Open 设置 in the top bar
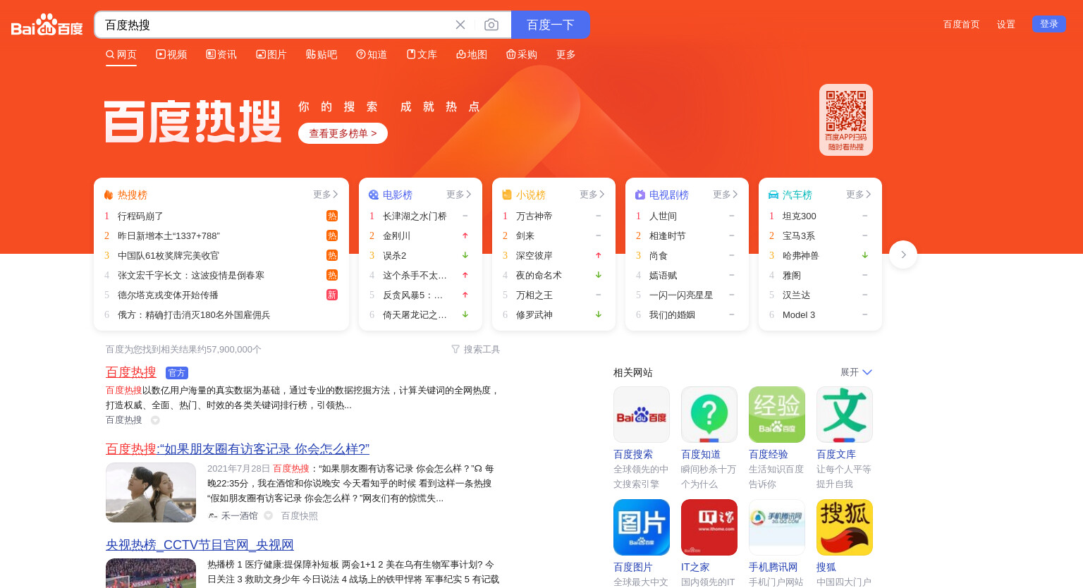 [1006, 24]
